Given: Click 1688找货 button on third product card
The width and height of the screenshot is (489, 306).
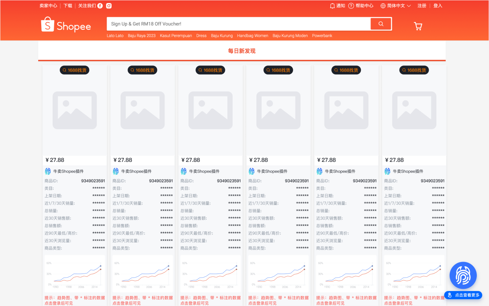Looking at the screenshot, I should [x=210, y=70].
